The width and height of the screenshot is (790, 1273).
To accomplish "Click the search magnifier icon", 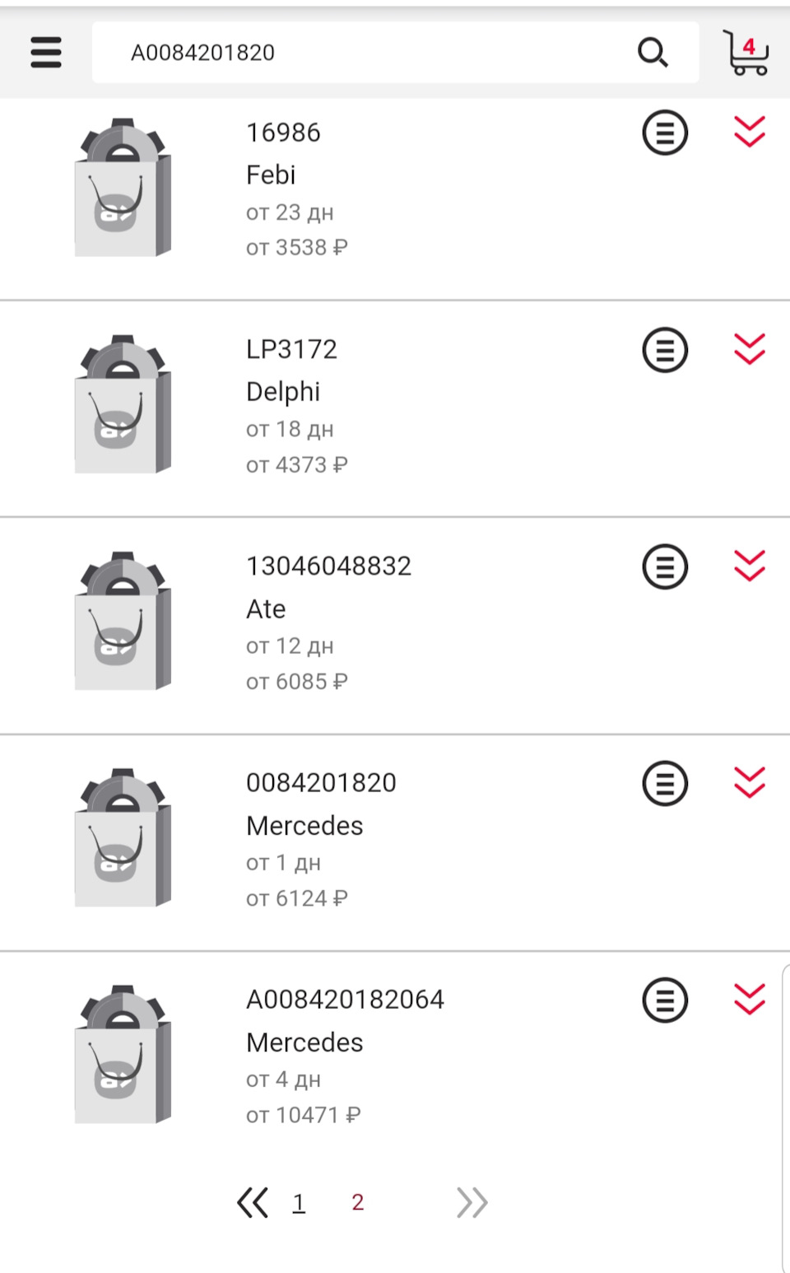I will pos(653,53).
